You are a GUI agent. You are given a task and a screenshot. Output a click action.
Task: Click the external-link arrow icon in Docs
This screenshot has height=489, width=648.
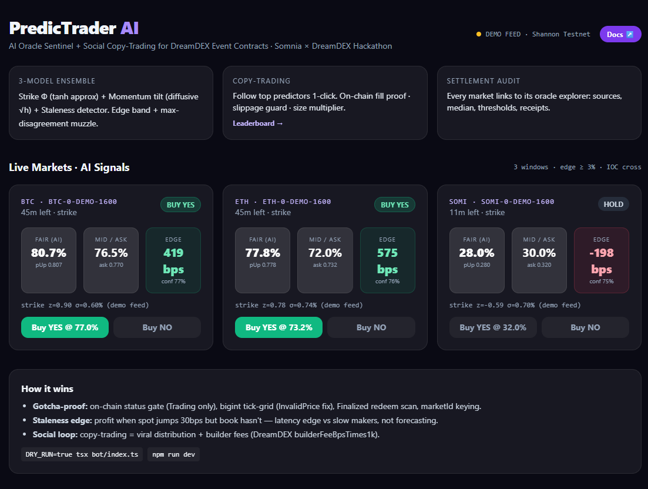(x=630, y=34)
